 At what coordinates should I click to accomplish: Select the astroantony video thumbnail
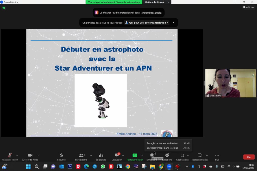click(230, 83)
